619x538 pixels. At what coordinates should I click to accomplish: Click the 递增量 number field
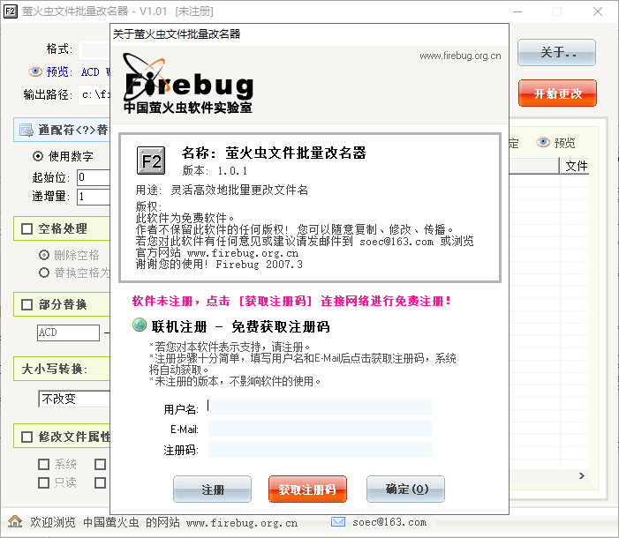pos(94,197)
